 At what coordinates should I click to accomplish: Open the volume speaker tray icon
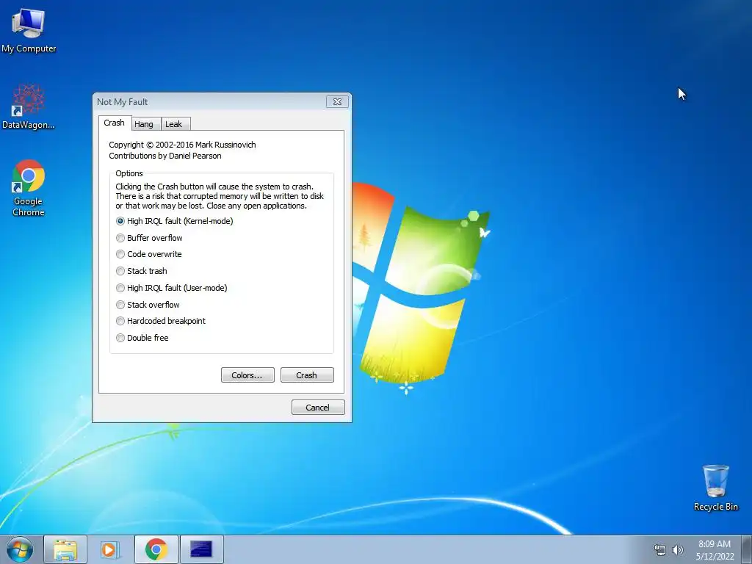point(678,550)
